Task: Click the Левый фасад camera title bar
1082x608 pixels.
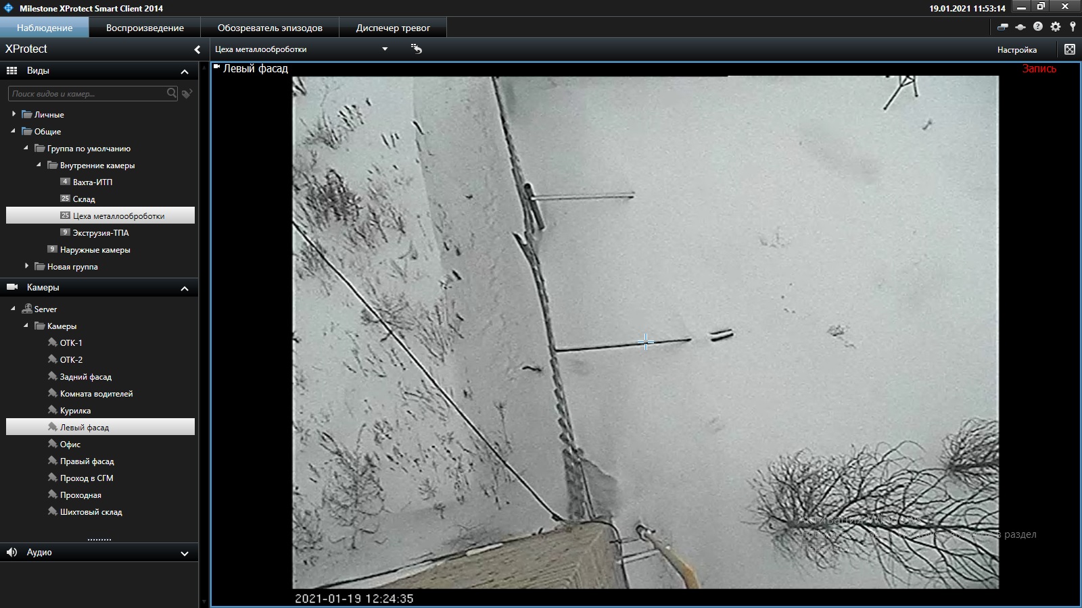Action: tap(645, 68)
